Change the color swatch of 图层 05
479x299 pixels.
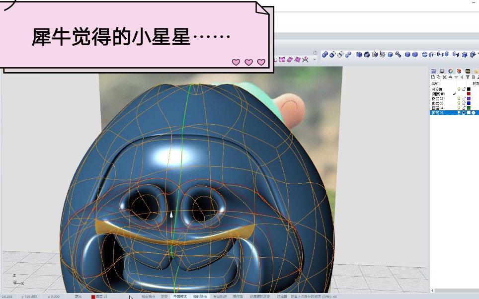470,112
